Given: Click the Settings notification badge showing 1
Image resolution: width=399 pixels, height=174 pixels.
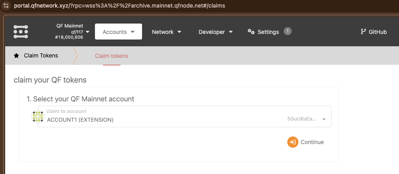Looking at the screenshot, I should click(x=287, y=31).
